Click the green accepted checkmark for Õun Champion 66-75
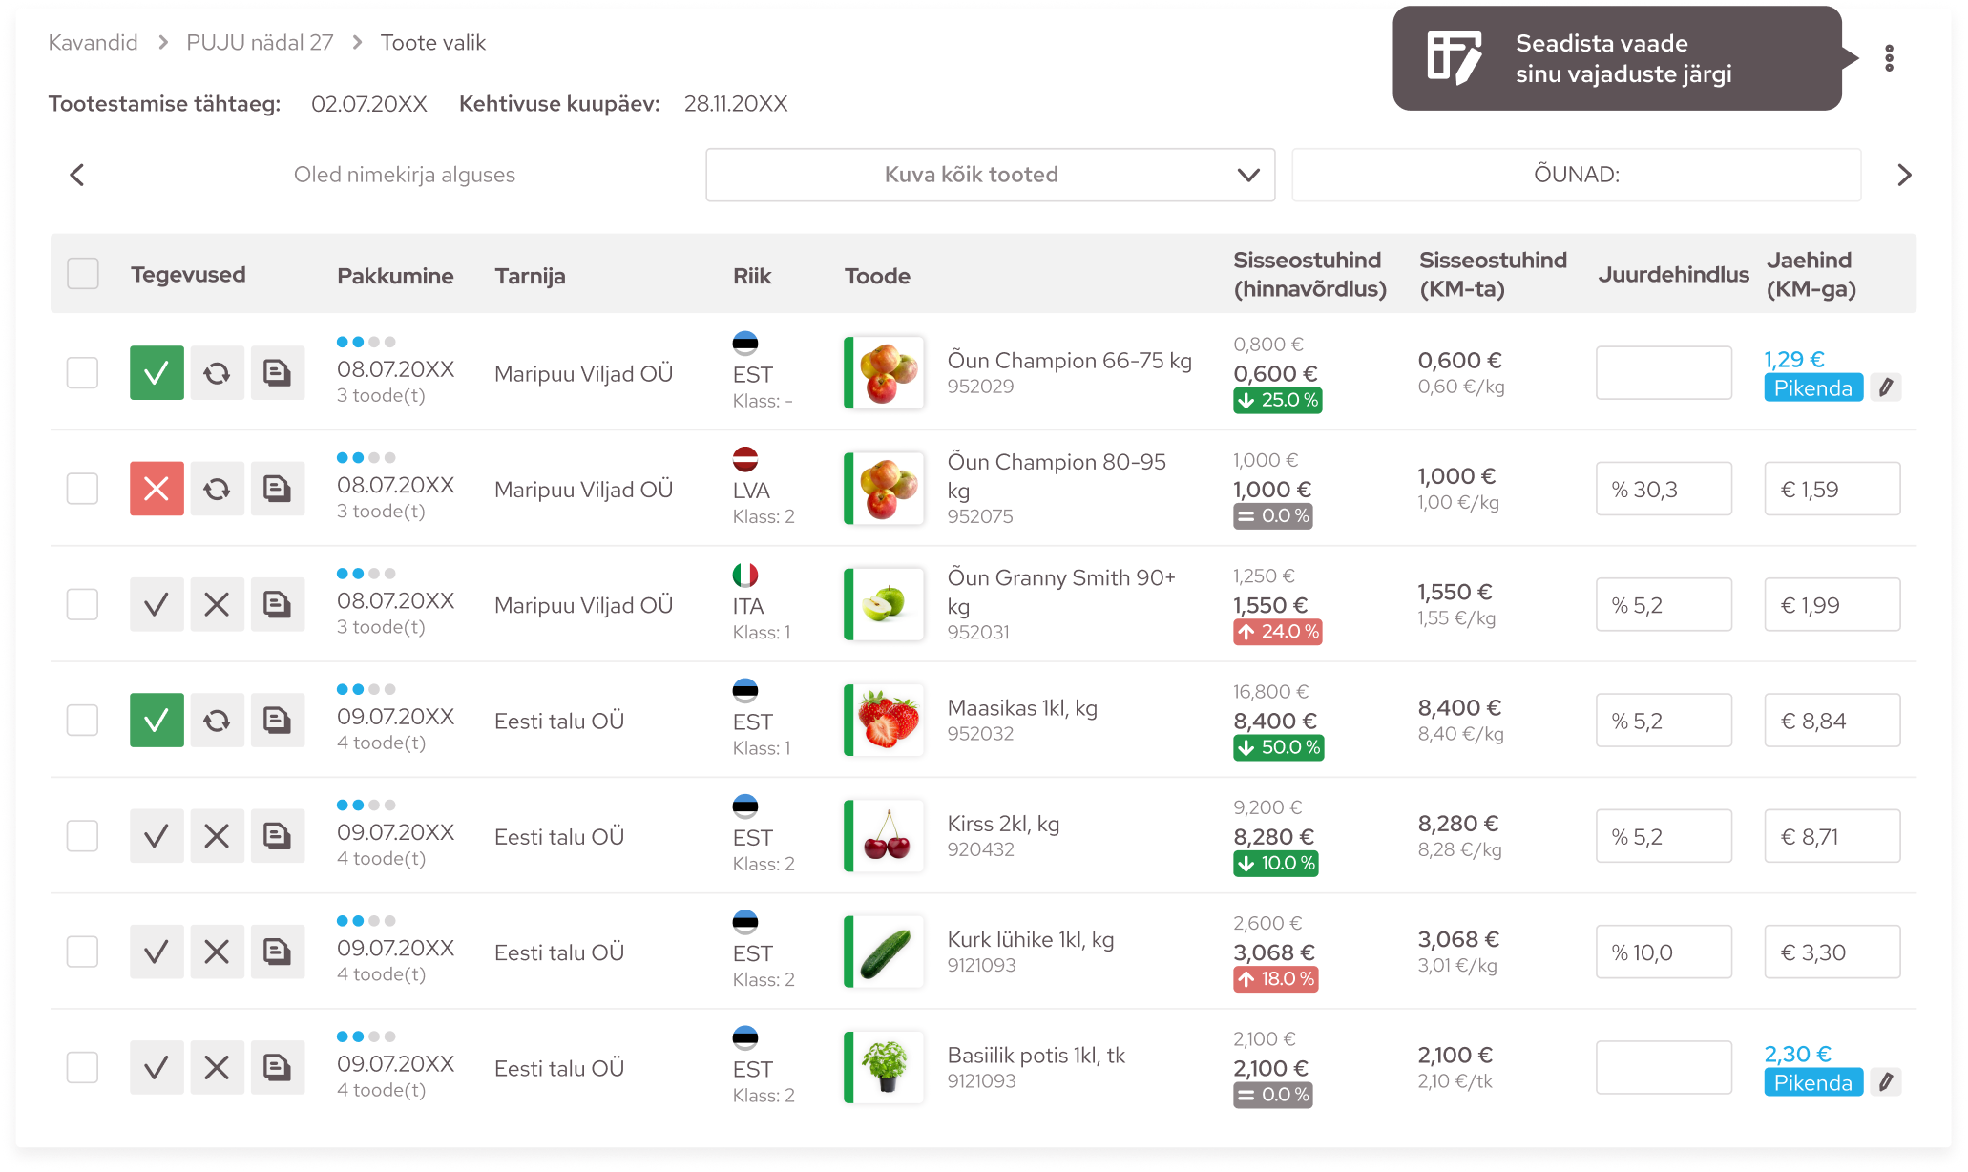Viewport: 1968px width, 1172px height. pos(157,372)
